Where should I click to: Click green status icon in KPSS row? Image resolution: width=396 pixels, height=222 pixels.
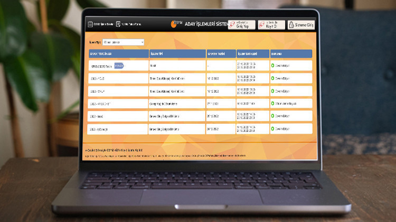(x=272, y=104)
